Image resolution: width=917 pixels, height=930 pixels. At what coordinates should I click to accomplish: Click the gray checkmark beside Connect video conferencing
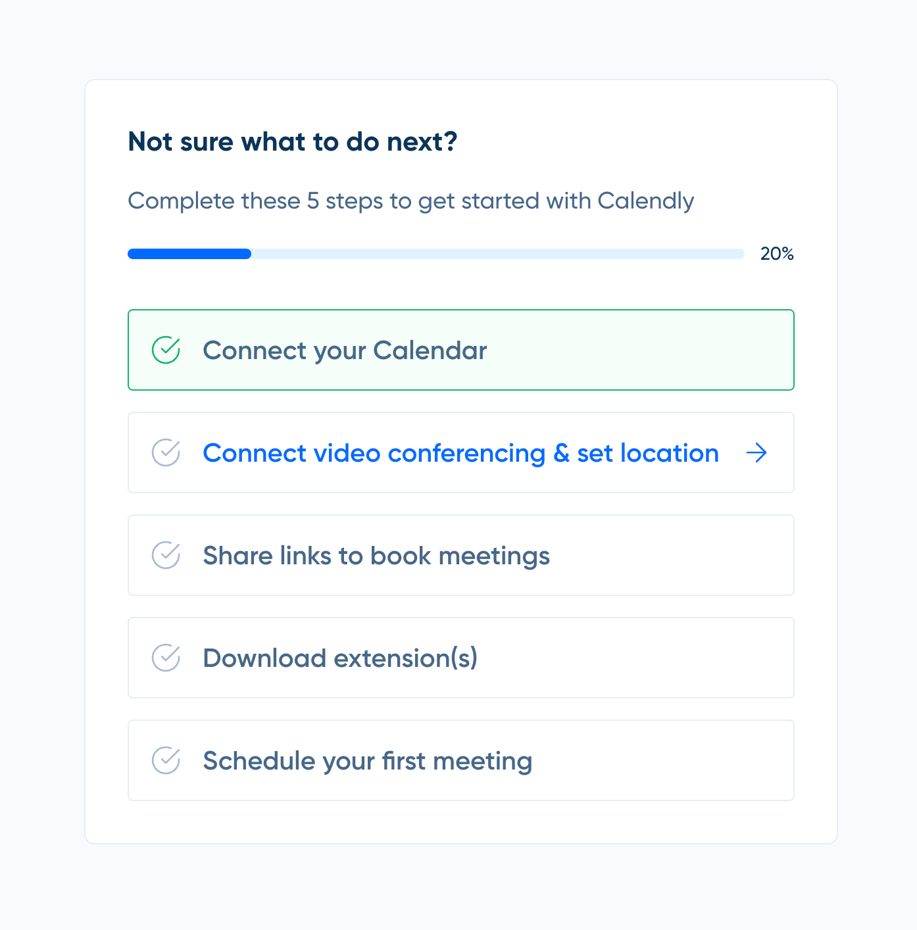tap(166, 453)
